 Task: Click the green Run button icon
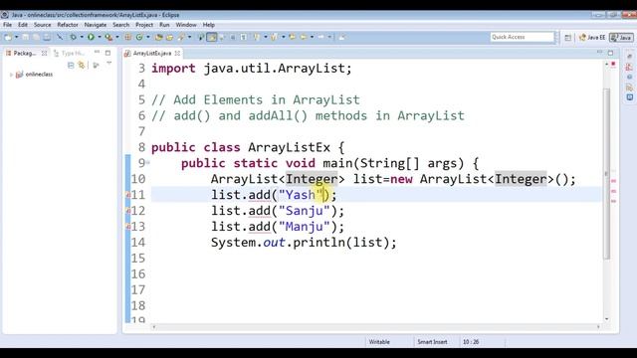click(91, 37)
